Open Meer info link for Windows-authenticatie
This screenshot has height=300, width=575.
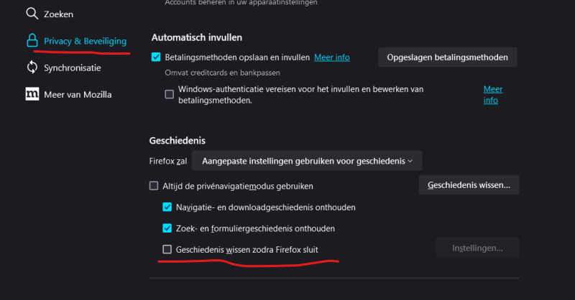coord(492,95)
